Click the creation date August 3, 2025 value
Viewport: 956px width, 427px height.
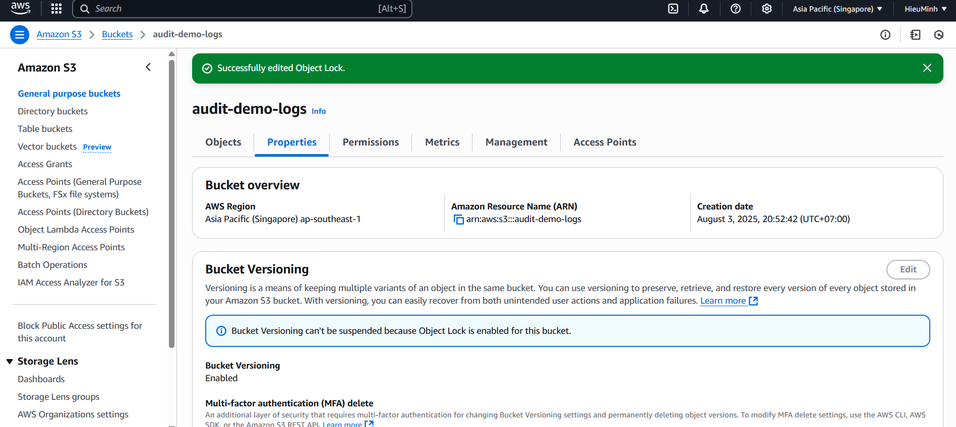773,219
